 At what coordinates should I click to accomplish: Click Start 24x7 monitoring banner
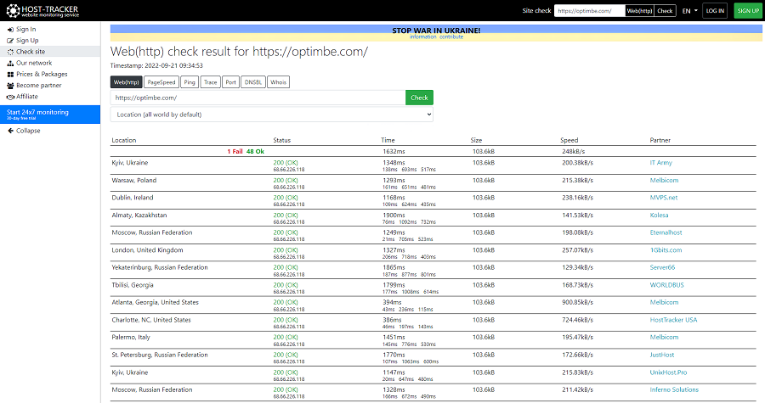50,115
